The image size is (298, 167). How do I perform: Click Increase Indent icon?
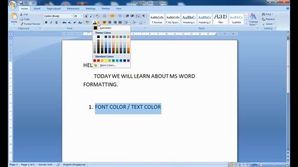[x=132, y=16]
